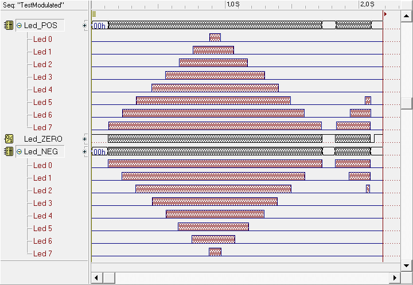Click the Led_POS Led 0 short pulse
Image resolution: width=413 pixels, height=285 pixels.
point(215,37)
